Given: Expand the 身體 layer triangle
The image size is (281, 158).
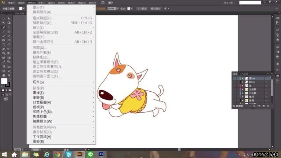Looking at the screenshot, I should point(243,101).
